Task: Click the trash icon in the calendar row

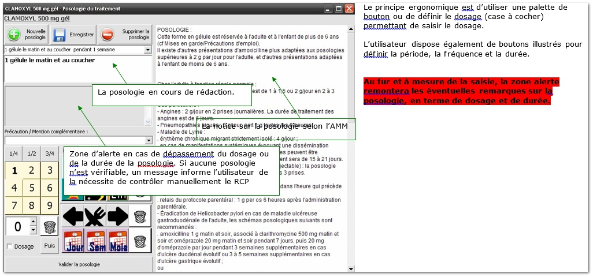Action: pyautogui.click(x=140, y=241)
